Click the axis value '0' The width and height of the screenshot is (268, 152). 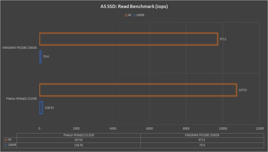coord(39,128)
